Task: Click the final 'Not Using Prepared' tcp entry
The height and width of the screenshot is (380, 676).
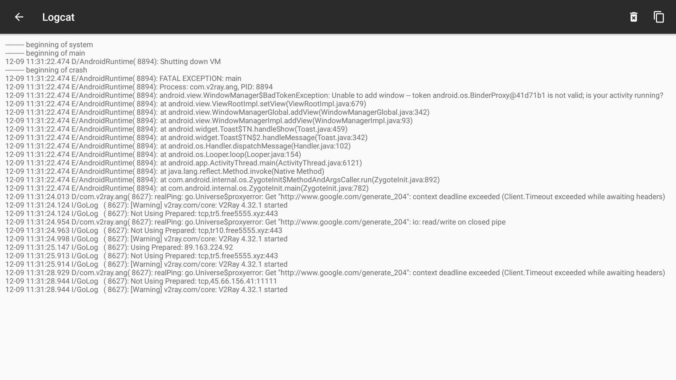Action: tap(141, 281)
